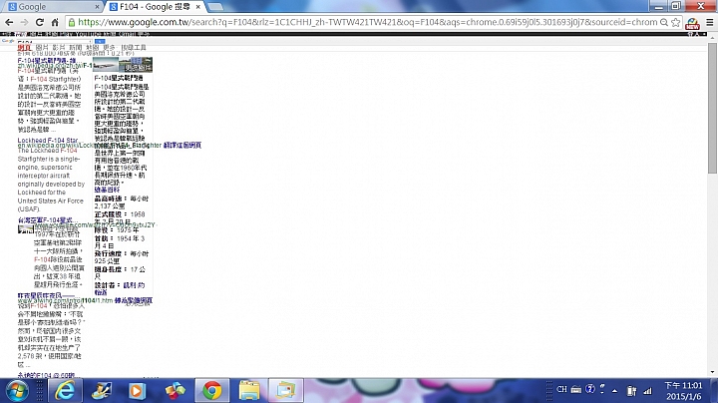
Task: Click the scrollbar down arrow
Action: click(x=712, y=372)
